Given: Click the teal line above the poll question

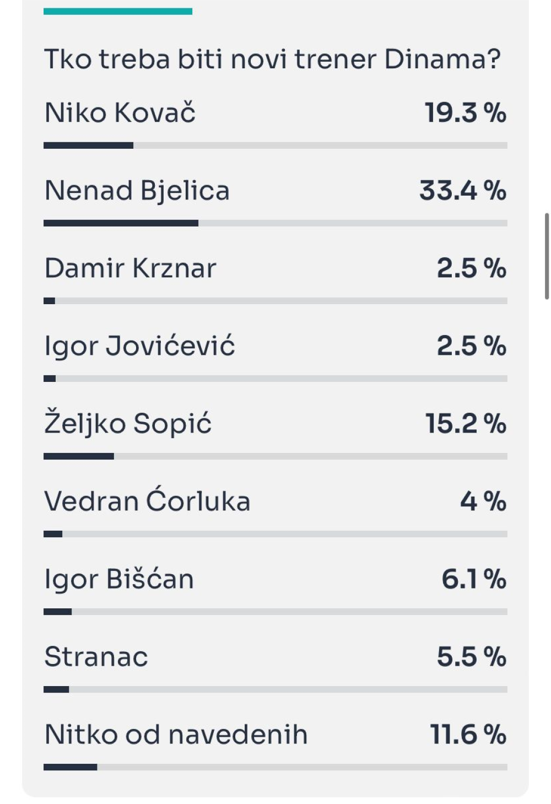Looking at the screenshot, I should coord(118,11).
